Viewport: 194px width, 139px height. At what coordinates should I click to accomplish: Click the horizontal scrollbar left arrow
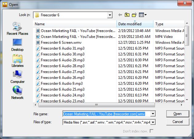point(35,105)
